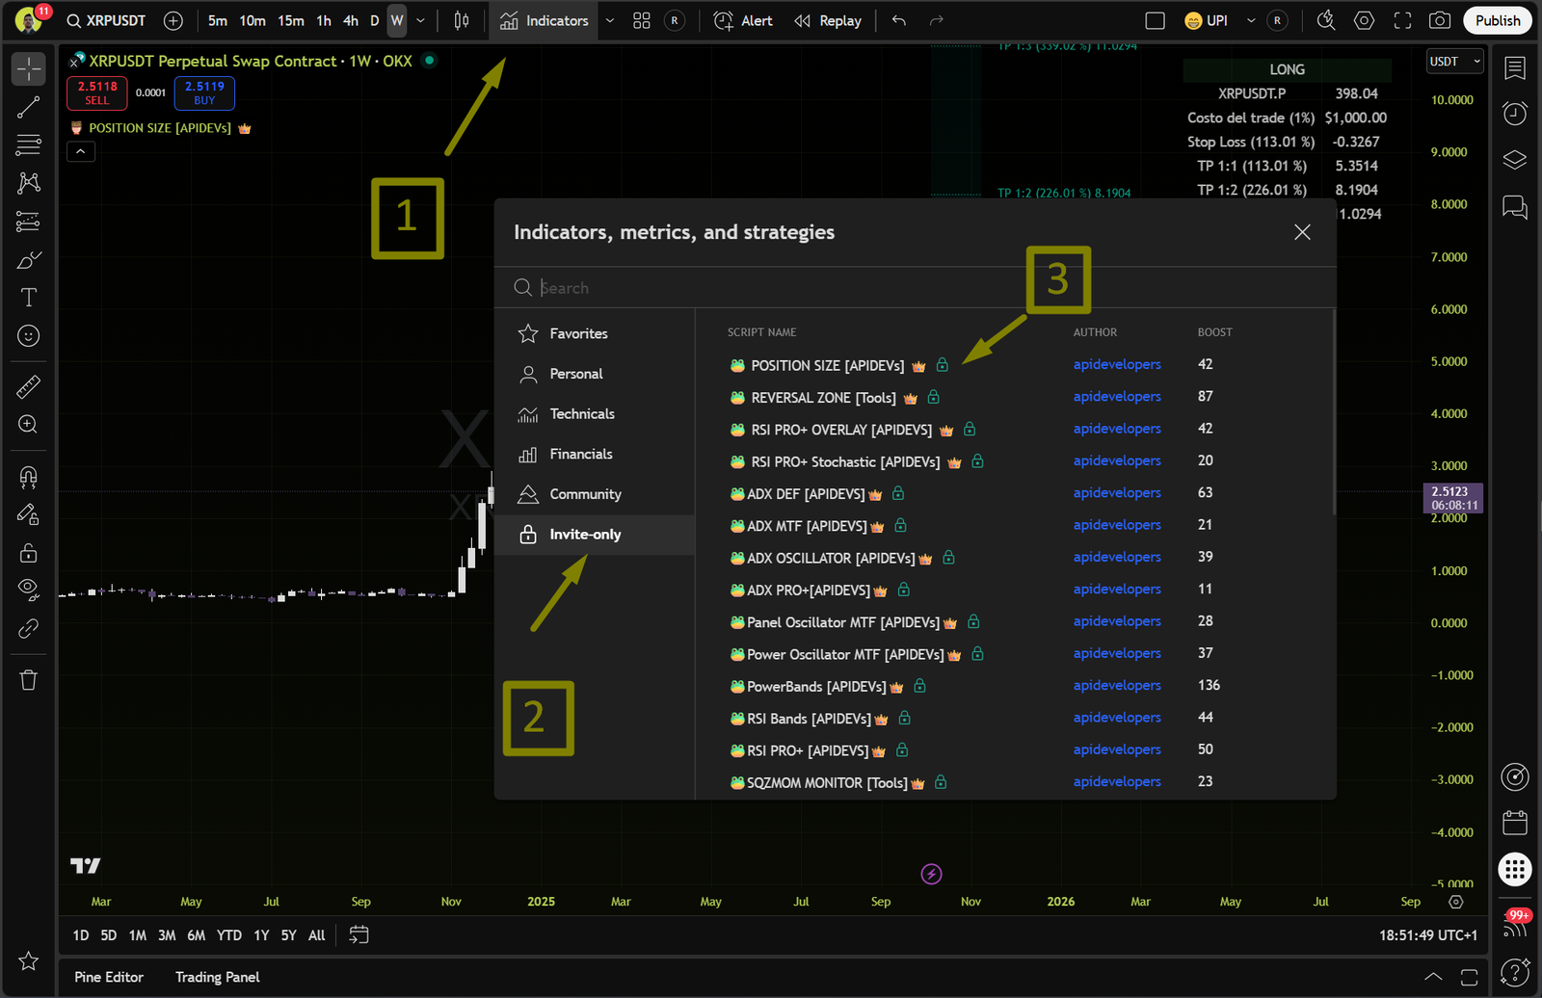
Task: Open the timeframe interval dropdown
Action: click(x=420, y=20)
